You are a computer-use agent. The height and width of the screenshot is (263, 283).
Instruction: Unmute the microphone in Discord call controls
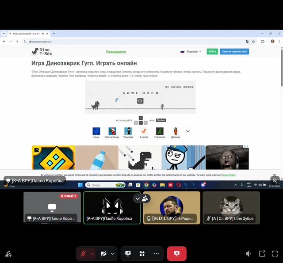[x=83, y=254]
